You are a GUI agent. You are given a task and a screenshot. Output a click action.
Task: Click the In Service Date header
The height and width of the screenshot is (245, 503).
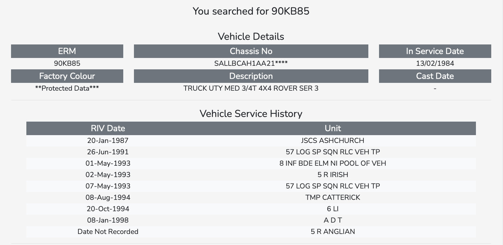point(435,51)
